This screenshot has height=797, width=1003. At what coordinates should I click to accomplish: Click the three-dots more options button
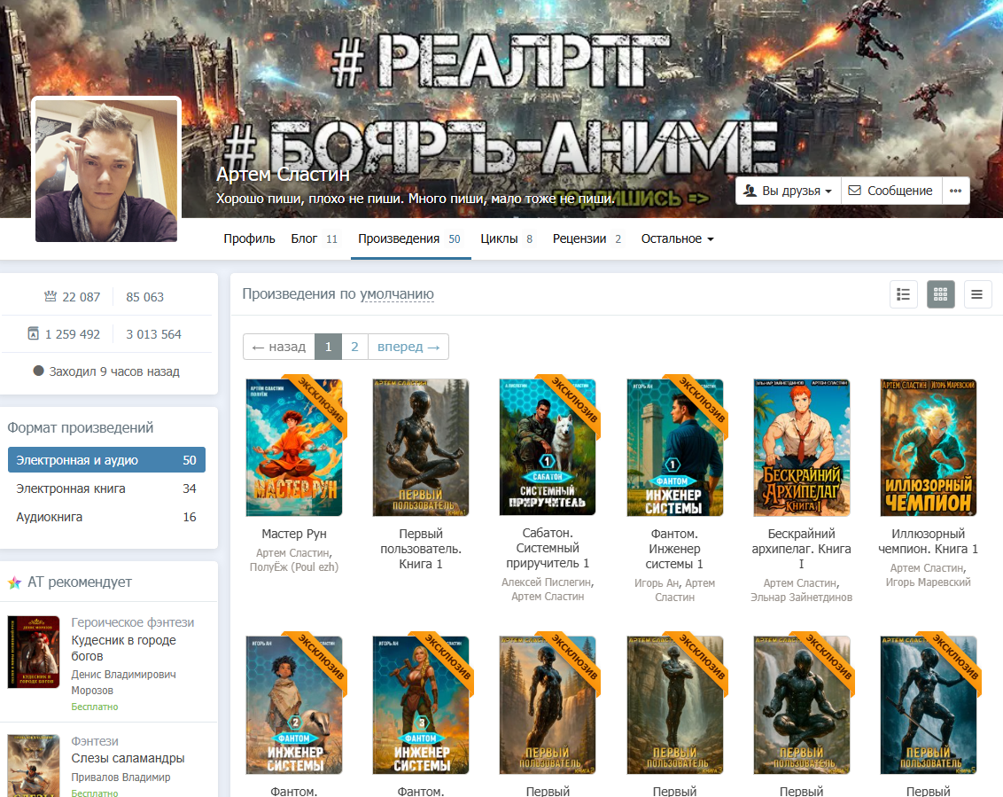pyautogui.click(x=955, y=191)
